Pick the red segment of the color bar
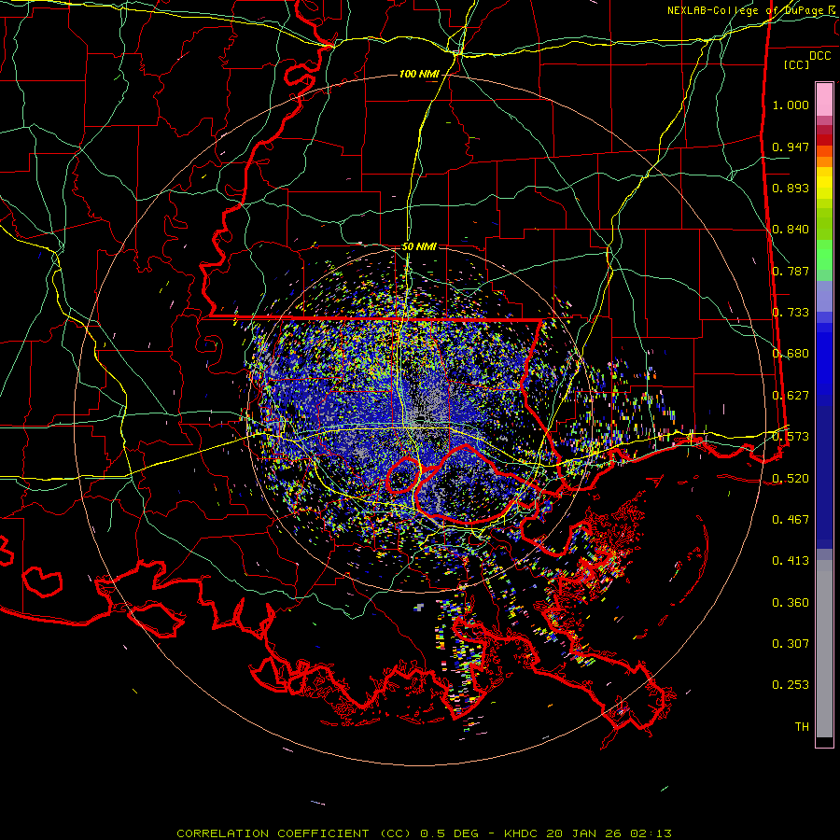Image resolution: width=840 pixels, height=840 pixels. (x=824, y=140)
